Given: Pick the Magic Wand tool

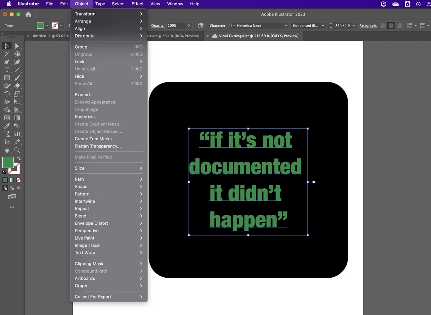Looking at the screenshot, I should click(7, 54).
